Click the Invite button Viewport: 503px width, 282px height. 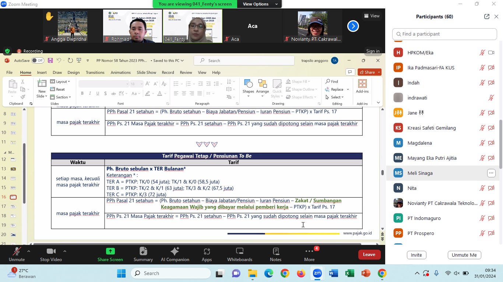coord(416,255)
